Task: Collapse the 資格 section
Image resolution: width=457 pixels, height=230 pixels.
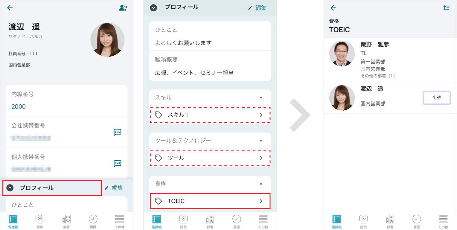Action: 261,184
